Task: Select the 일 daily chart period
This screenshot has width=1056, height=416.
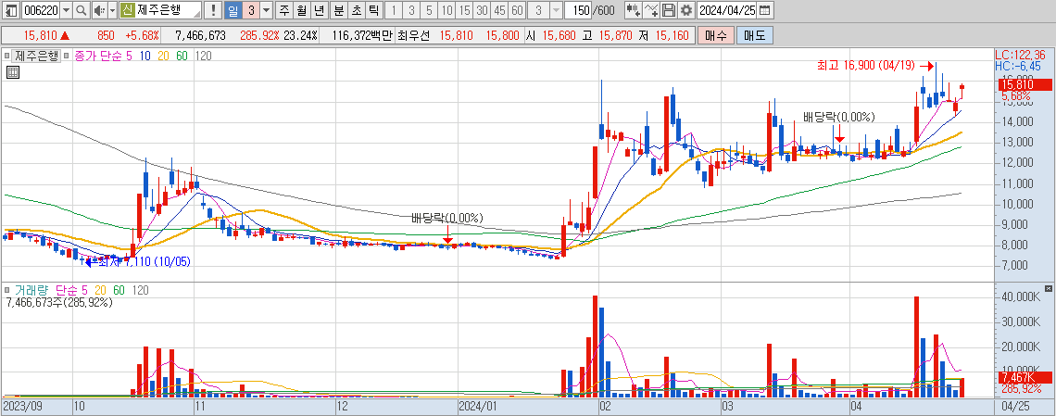Action: tap(233, 10)
